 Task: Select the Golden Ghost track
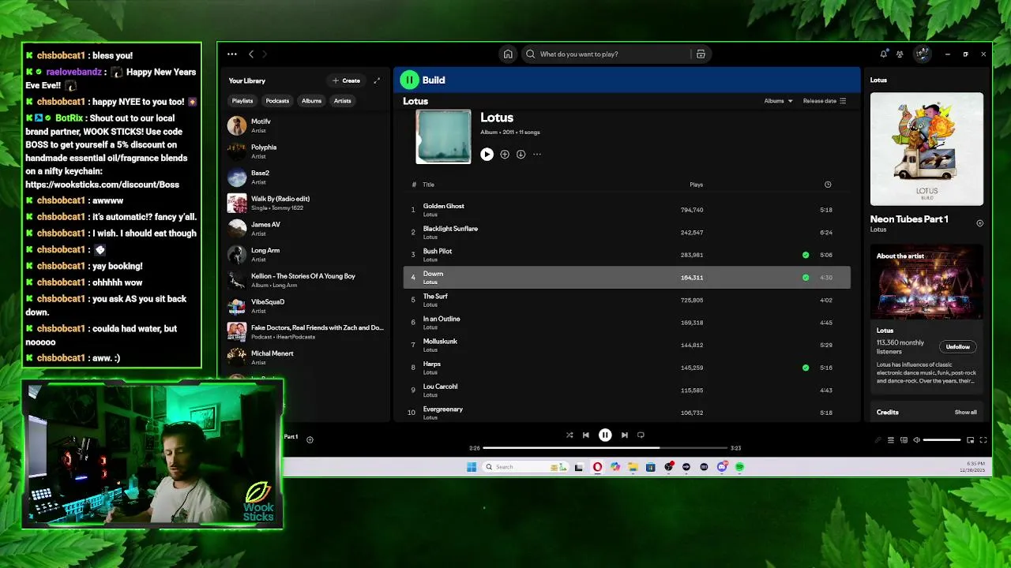[626, 210]
